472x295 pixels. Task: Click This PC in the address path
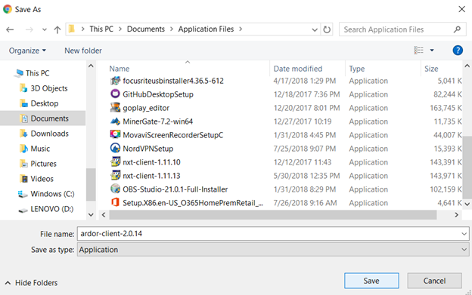coord(101,29)
